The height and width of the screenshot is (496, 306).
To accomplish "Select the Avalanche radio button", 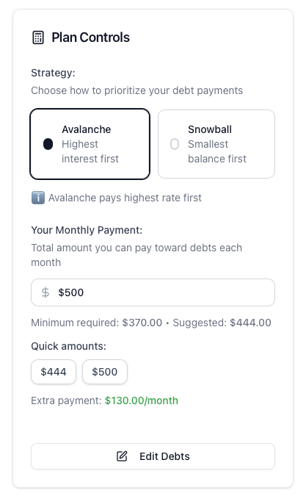I will coord(48,144).
